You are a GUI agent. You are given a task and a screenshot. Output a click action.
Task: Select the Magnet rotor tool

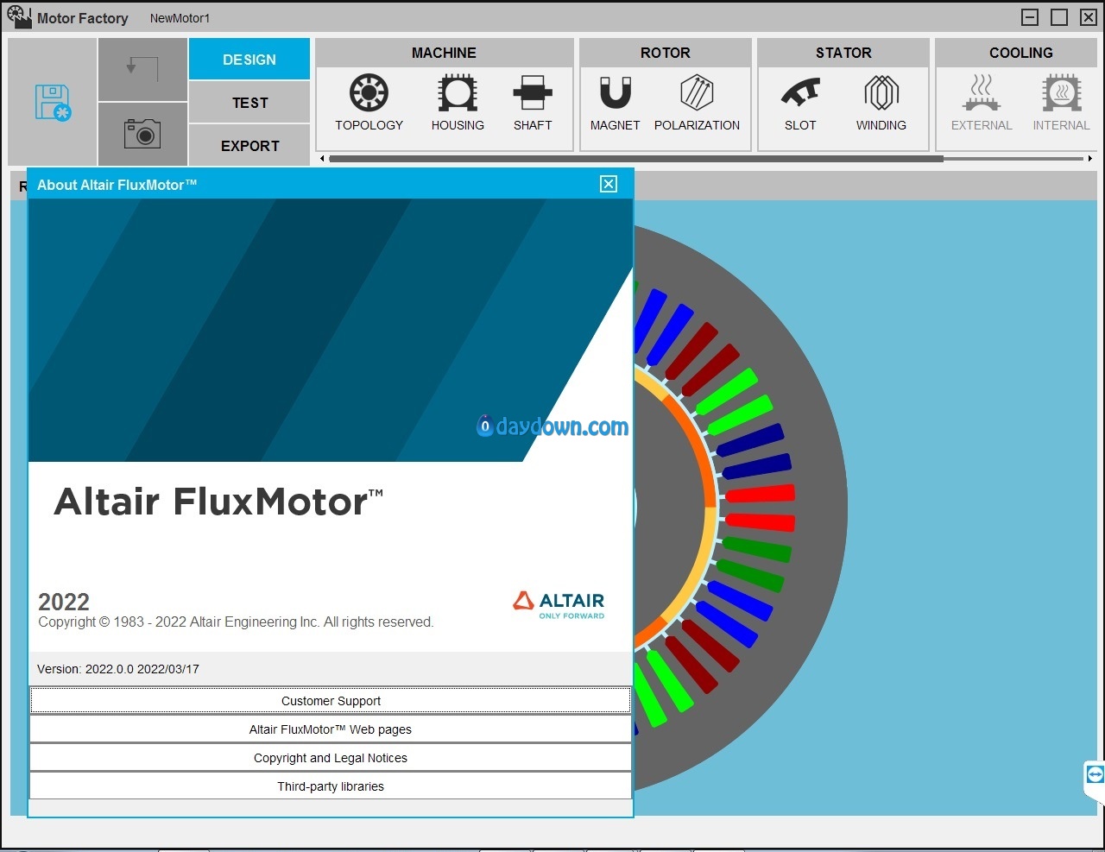[616, 104]
